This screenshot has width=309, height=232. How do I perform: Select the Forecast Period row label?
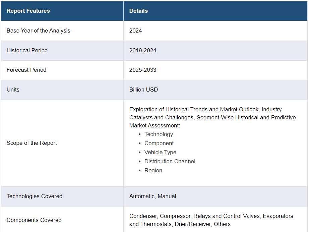[x=26, y=70]
